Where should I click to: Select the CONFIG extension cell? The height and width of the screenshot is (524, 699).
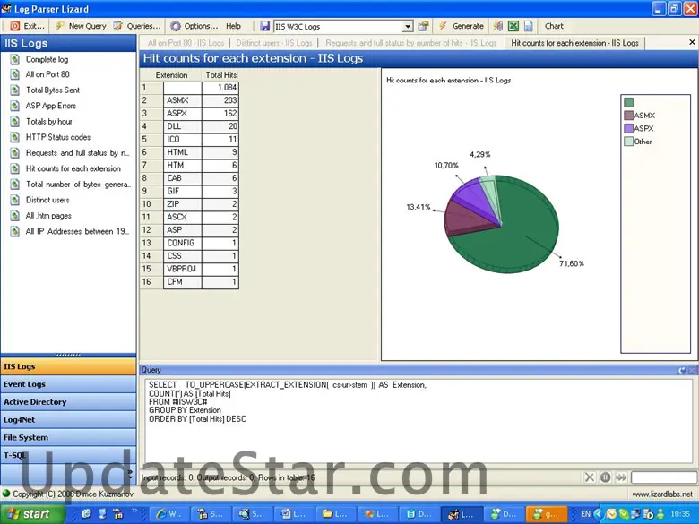click(x=182, y=243)
